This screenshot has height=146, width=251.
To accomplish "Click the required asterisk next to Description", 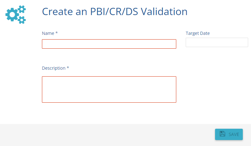I will [68, 68].
